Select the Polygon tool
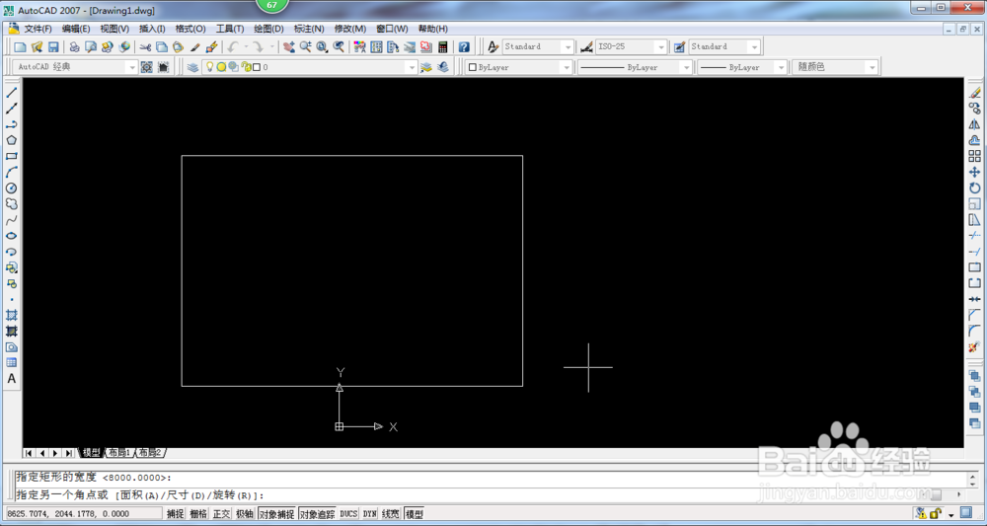Viewport: 987px width, 526px height. pos(11,140)
